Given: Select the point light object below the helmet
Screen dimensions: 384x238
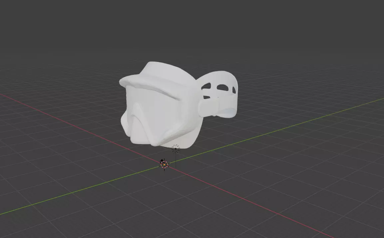Looking at the screenshot, I should [x=176, y=148].
